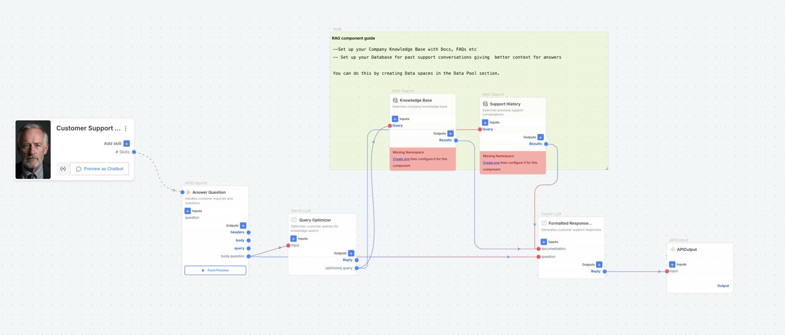Select the avatar photo thumbnail
This screenshot has height=335, width=785.
click(33, 150)
